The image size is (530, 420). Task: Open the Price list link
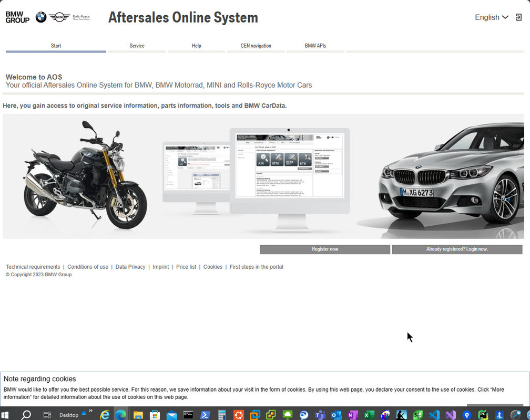click(x=186, y=267)
